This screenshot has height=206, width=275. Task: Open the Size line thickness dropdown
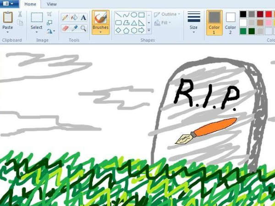pos(193,22)
